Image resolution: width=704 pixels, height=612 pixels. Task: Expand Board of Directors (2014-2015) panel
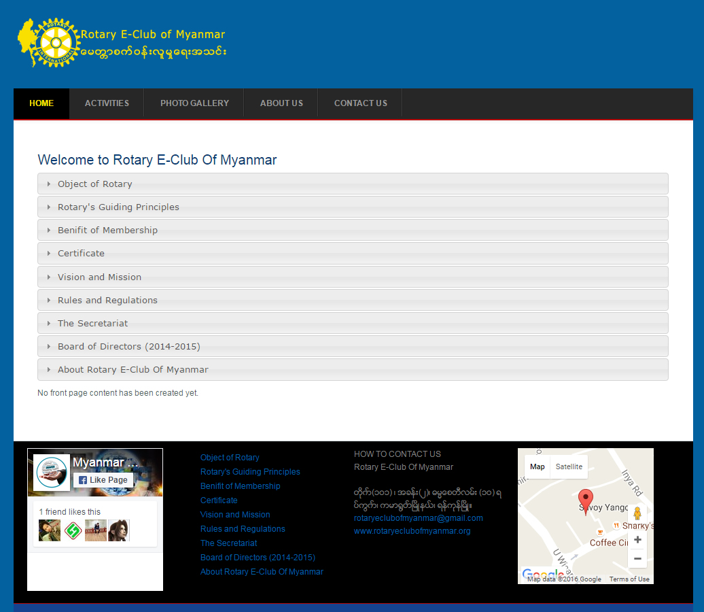tap(128, 347)
